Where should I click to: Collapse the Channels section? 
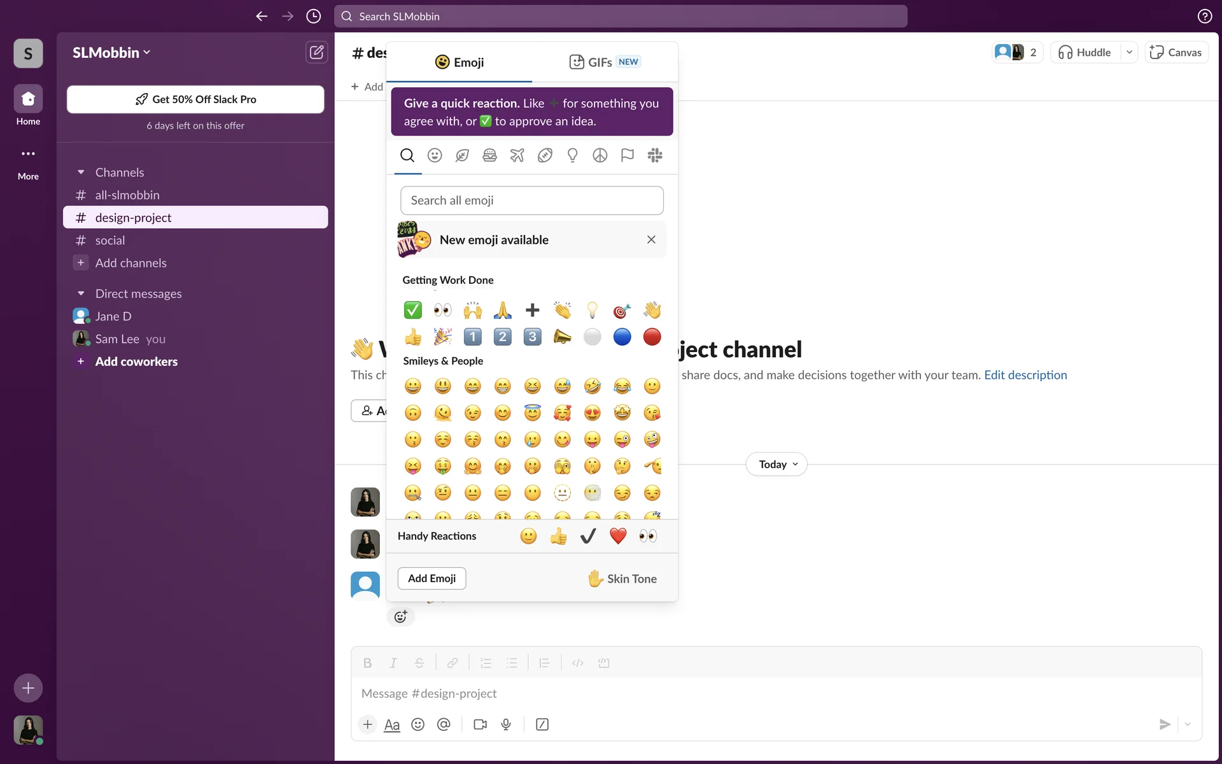pos(81,173)
